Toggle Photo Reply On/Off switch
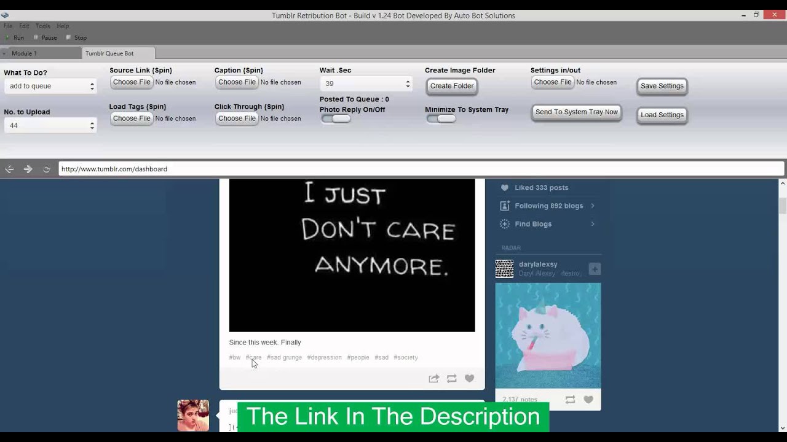The height and width of the screenshot is (442, 787). [x=336, y=118]
